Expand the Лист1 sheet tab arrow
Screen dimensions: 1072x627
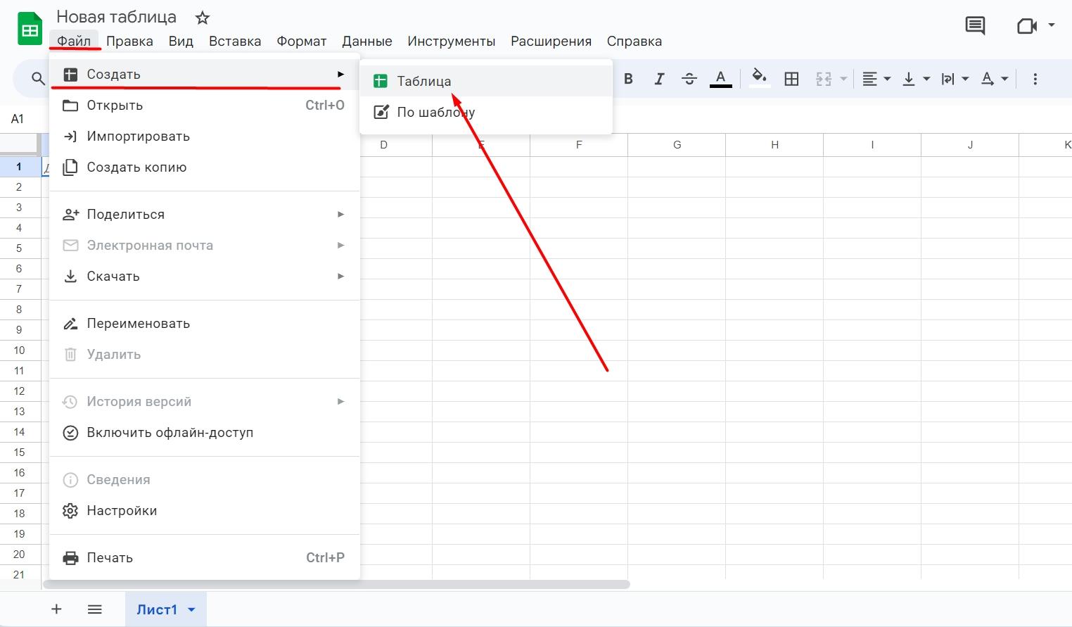(191, 610)
